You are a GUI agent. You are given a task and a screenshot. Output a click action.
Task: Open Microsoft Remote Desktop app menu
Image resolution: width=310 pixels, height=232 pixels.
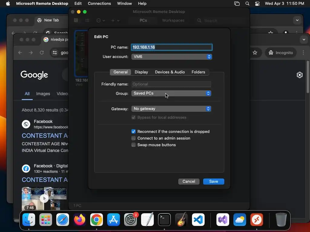42,3
